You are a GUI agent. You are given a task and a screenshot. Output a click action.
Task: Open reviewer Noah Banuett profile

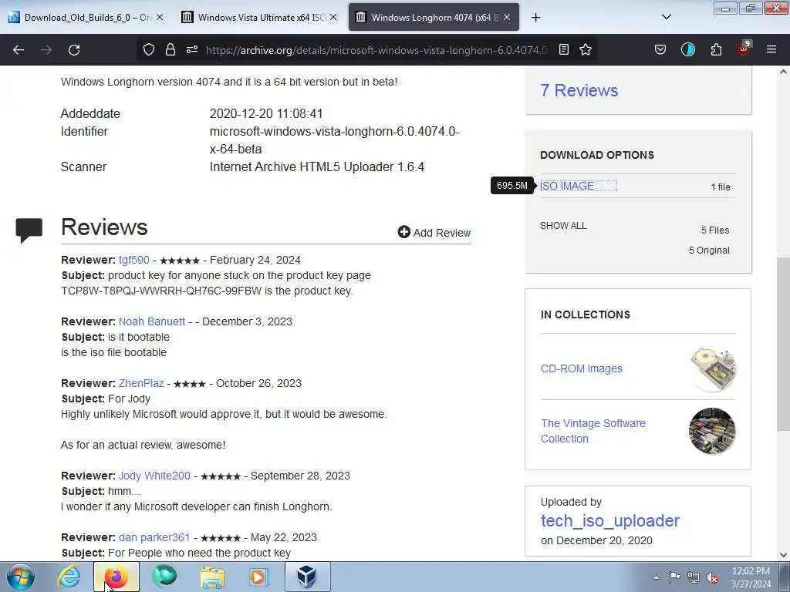point(152,321)
